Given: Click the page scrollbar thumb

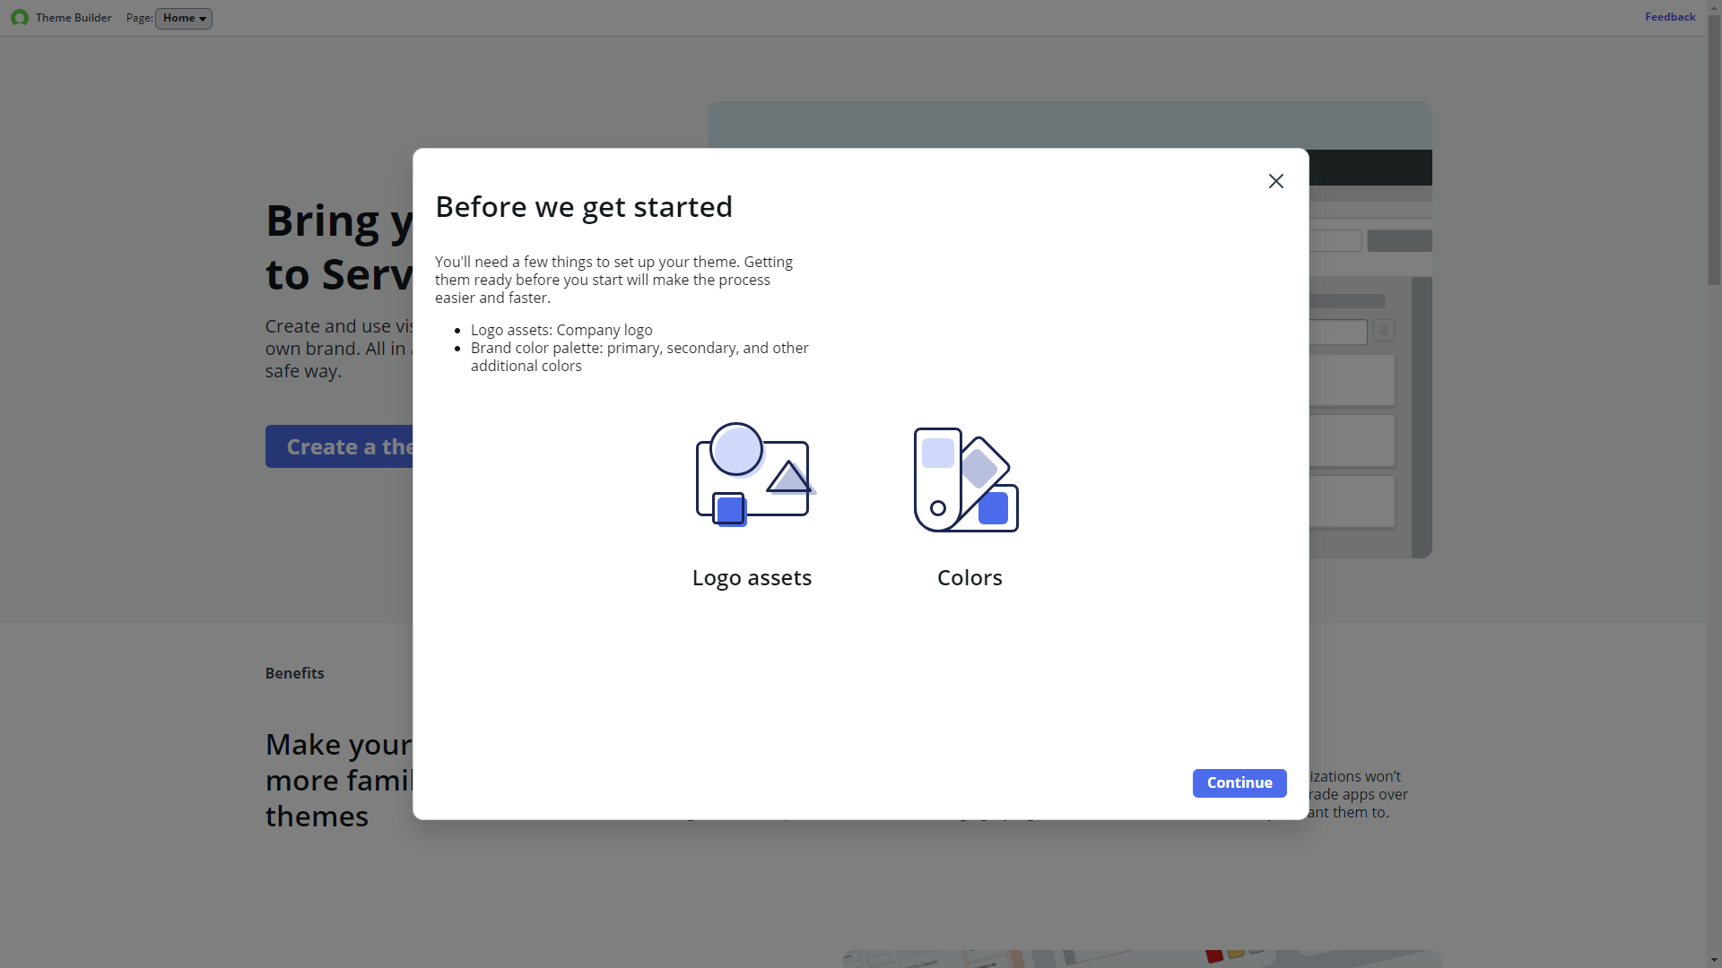Looking at the screenshot, I should coord(1714,152).
